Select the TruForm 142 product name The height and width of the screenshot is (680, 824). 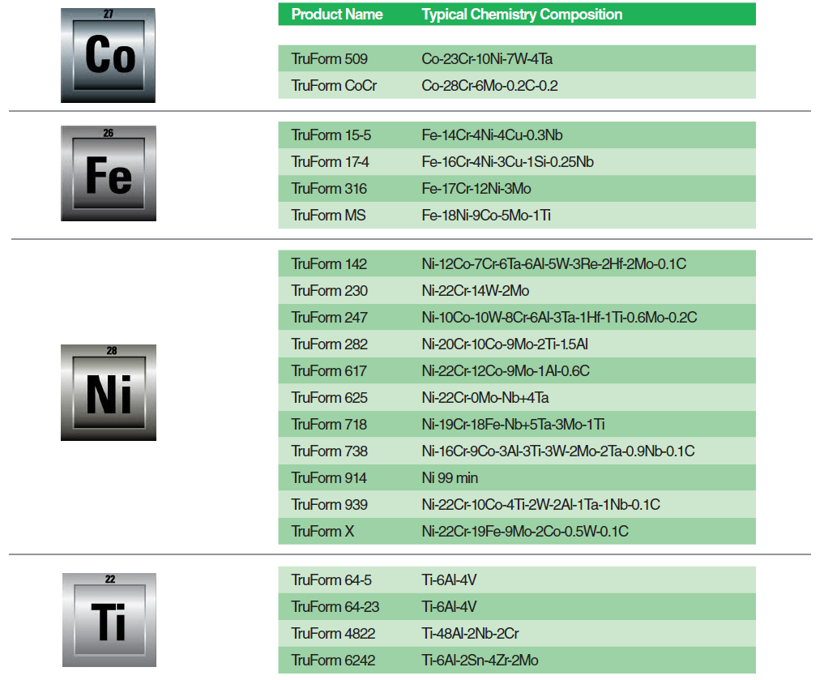(x=329, y=263)
